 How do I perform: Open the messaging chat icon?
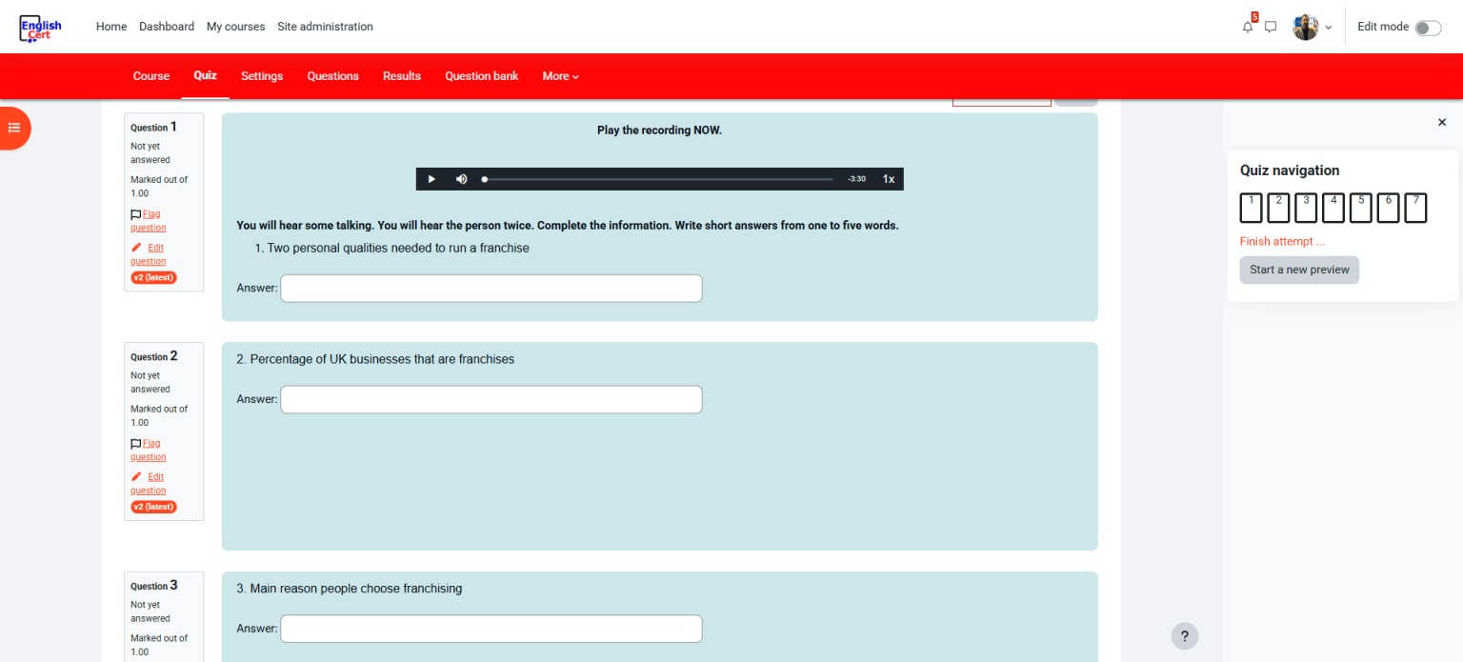[1271, 27]
